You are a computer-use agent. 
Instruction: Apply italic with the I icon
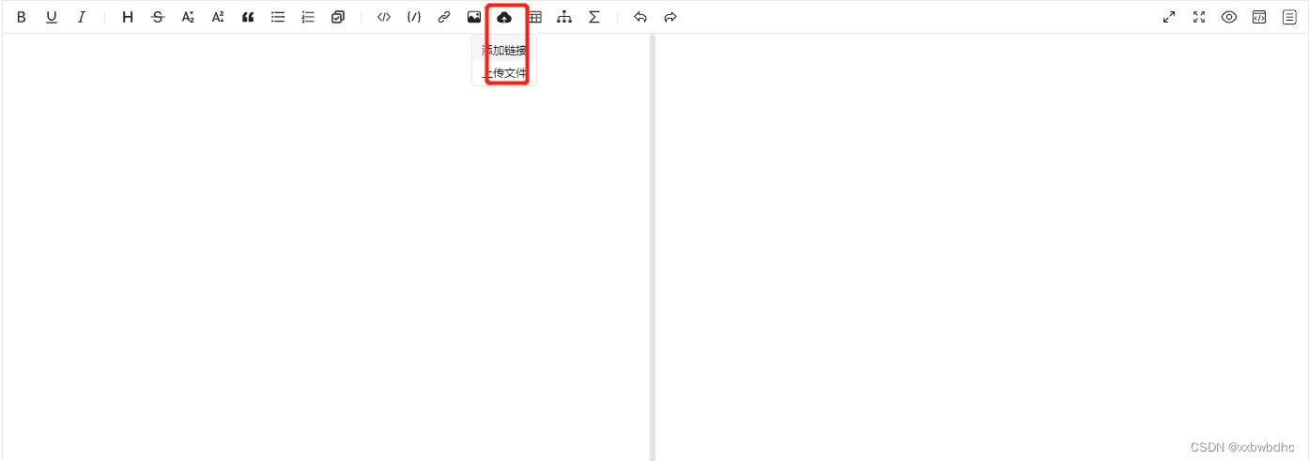tap(82, 17)
